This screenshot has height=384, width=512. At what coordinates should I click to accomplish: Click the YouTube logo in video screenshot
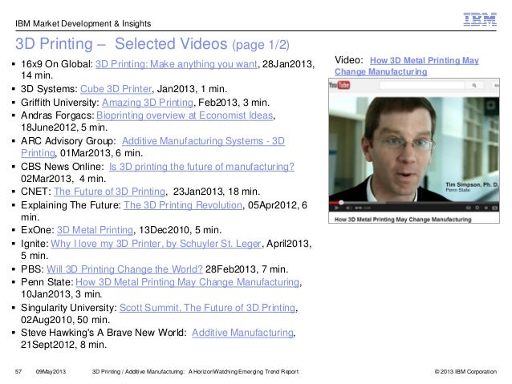click(339, 85)
